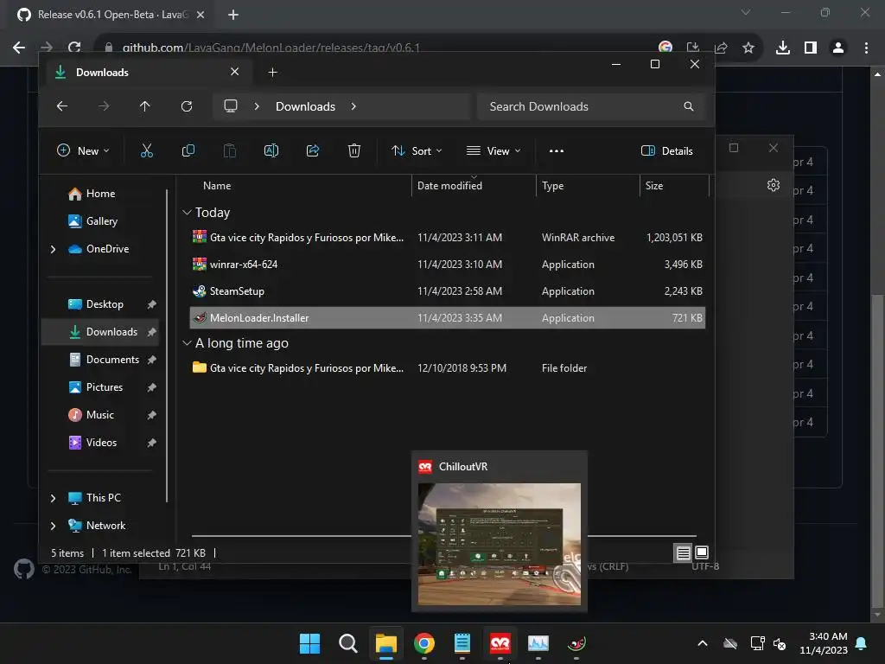885x664 pixels.
Task: Unpin Downloads using its pin icon
Action: pyautogui.click(x=151, y=332)
